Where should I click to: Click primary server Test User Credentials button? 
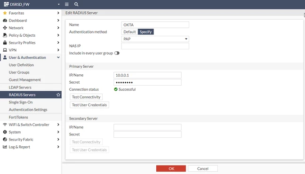pos(89,105)
